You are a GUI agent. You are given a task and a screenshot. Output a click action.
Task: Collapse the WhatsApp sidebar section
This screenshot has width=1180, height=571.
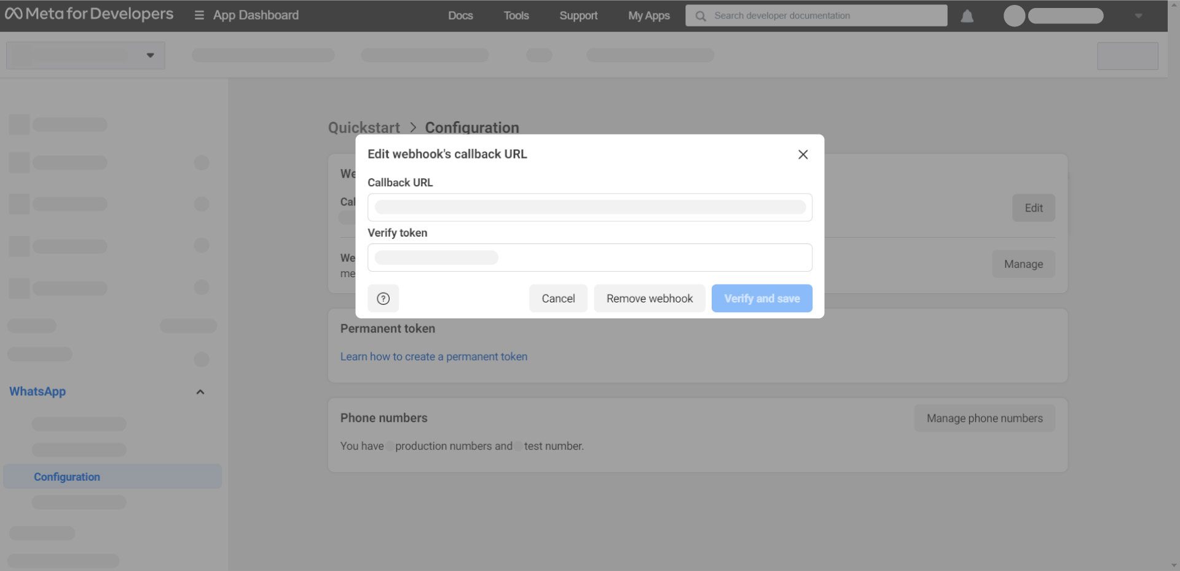pos(200,392)
